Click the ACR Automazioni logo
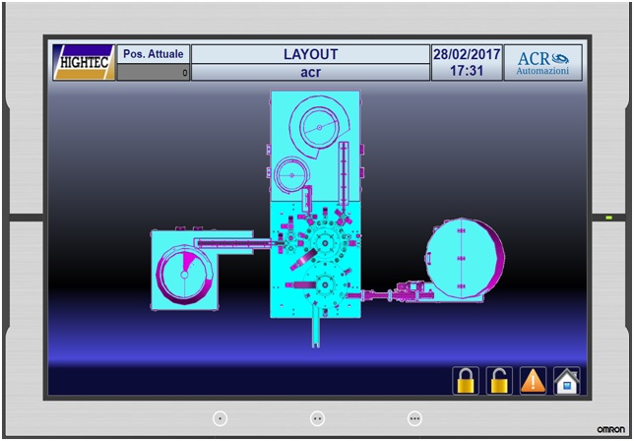This screenshot has height=441, width=634. [x=543, y=63]
